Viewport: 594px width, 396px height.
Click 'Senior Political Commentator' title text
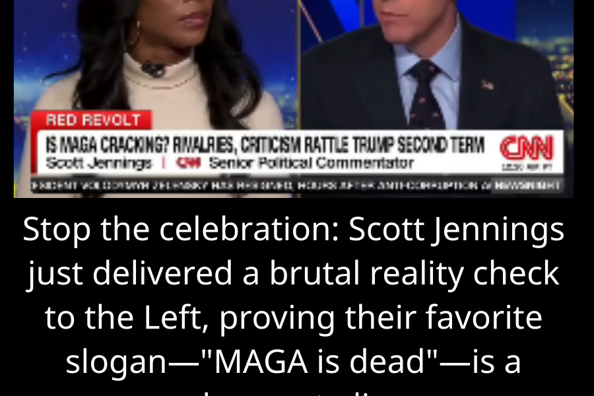pos(311,163)
